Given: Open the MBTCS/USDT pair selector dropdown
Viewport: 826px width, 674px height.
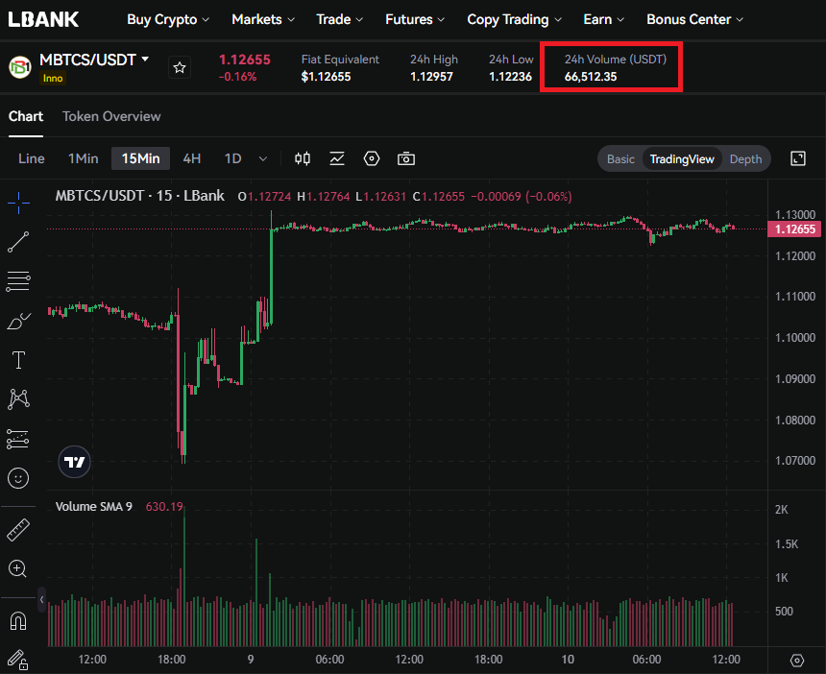Looking at the screenshot, I should pyautogui.click(x=94, y=60).
